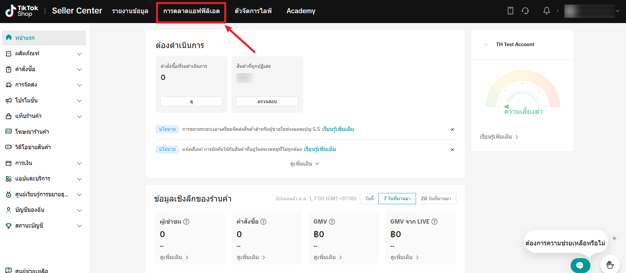
Task: Click the green chat bubble icon
Action: click(x=580, y=265)
